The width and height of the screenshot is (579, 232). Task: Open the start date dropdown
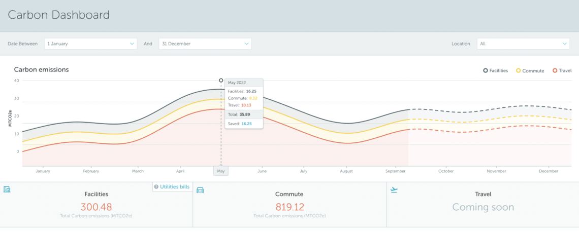point(90,44)
